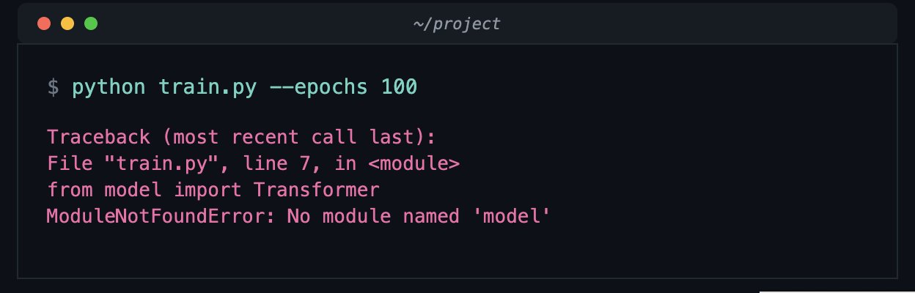Close the terminal with the red button
915x293 pixels.
pos(44,23)
